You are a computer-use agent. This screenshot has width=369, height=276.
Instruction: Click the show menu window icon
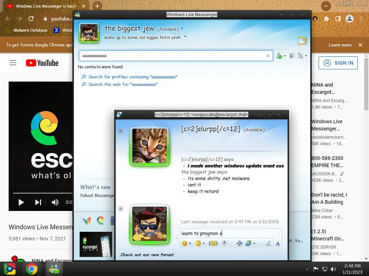pyautogui.click(x=300, y=56)
